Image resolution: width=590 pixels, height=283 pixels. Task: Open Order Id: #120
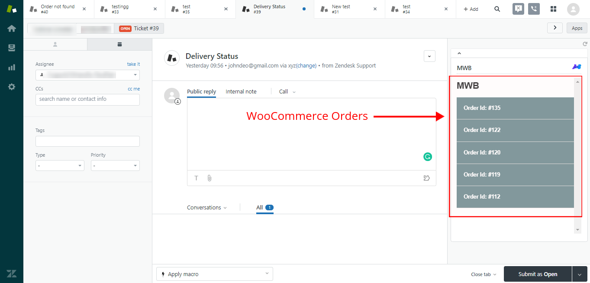[x=515, y=153]
